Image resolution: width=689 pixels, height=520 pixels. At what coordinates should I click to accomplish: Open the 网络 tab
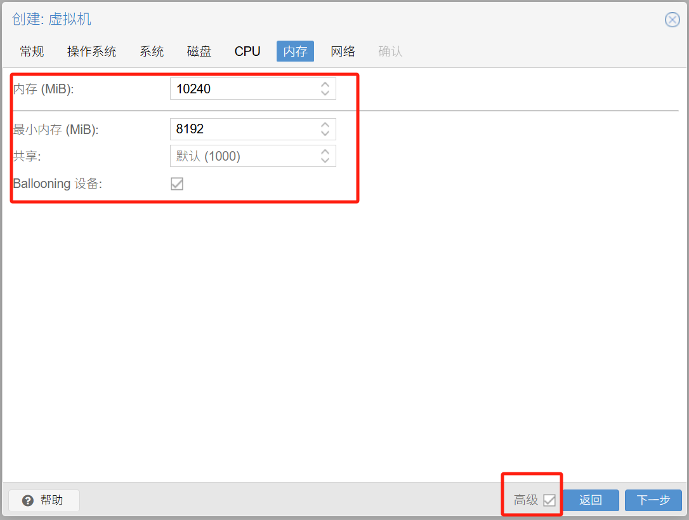[343, 51]
